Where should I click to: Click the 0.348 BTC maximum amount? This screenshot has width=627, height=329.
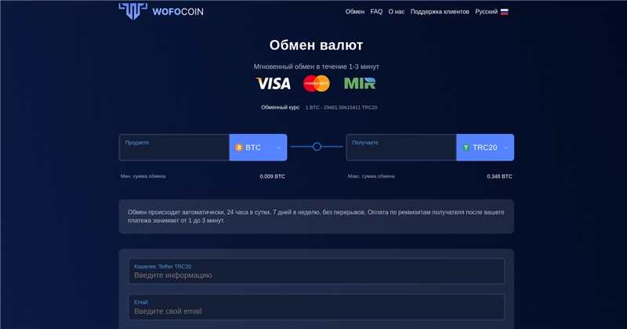(499, 176)
